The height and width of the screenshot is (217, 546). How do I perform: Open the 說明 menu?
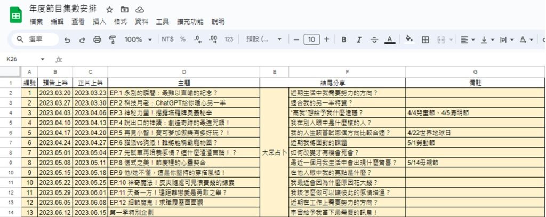click(x=218, y=22)
